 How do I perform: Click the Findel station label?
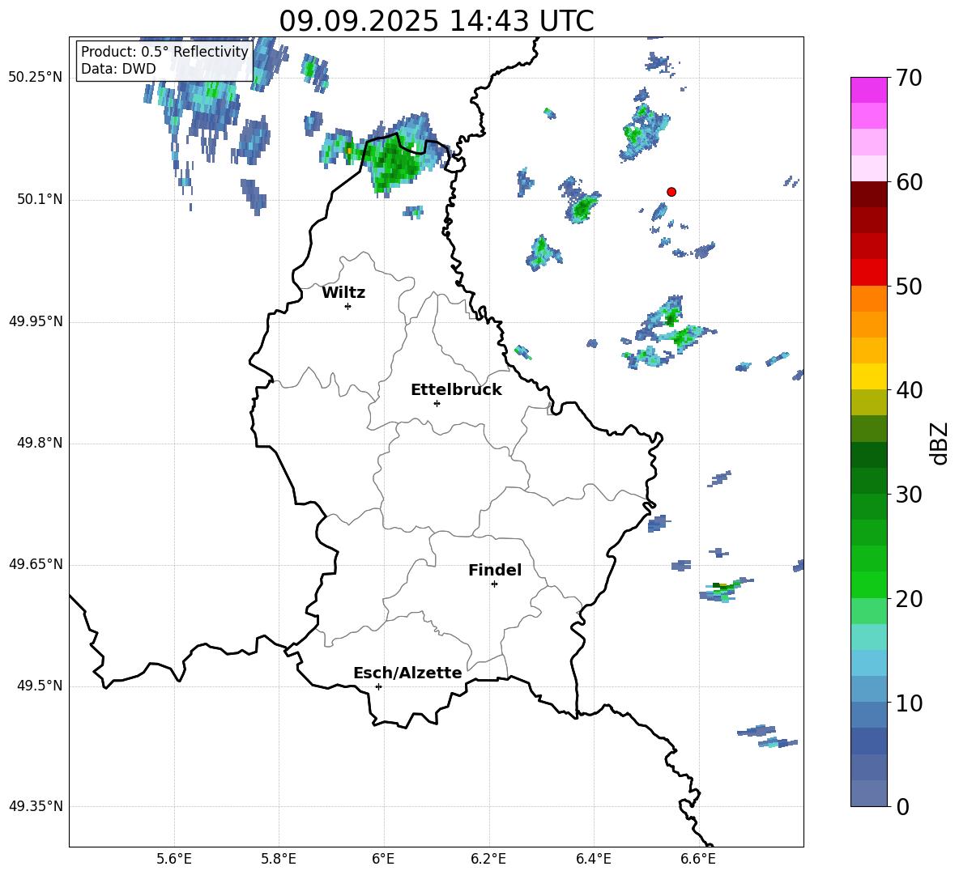(x=495, y=570)
